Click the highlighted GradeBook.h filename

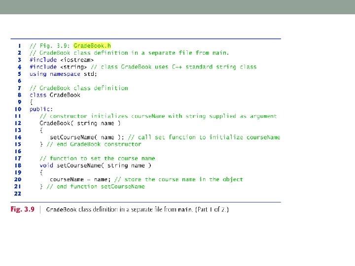click(x=92, y=46)
